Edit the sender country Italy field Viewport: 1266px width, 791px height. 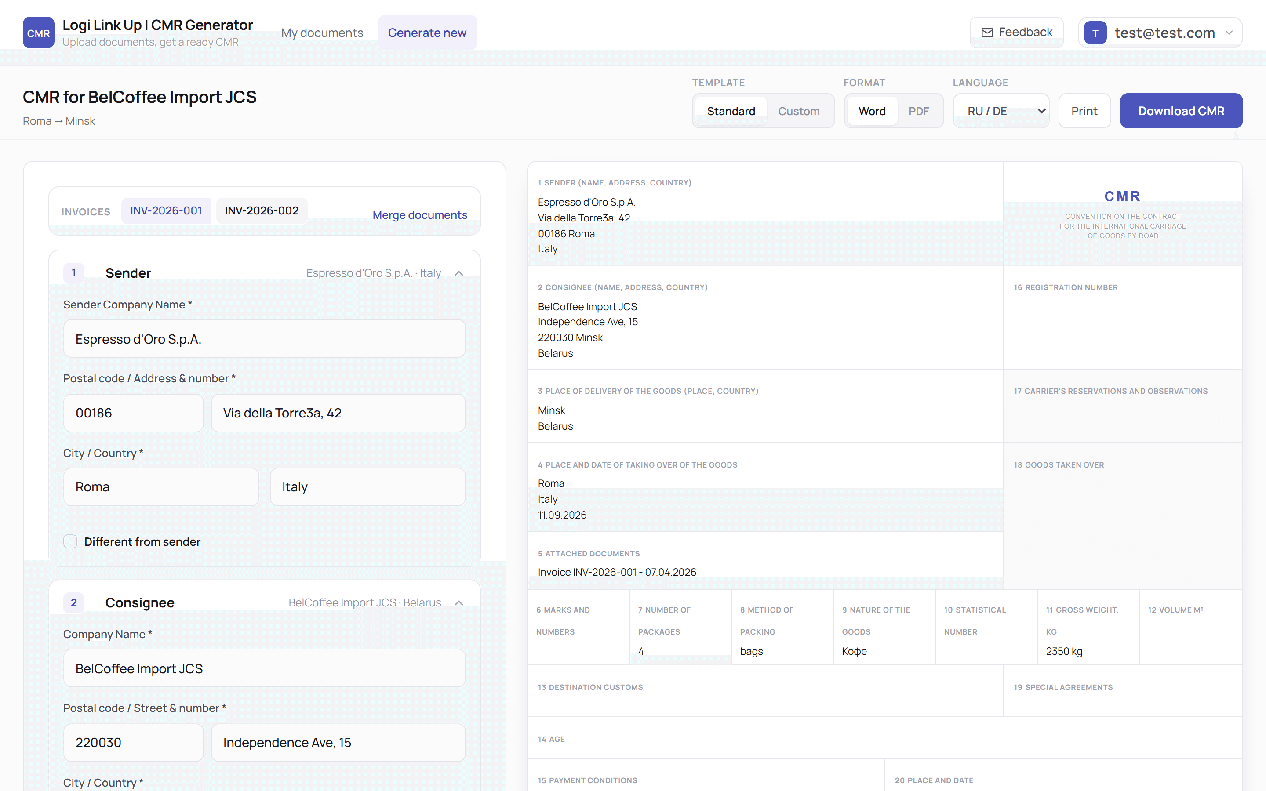pyautogui.click(x=367, y=487)
